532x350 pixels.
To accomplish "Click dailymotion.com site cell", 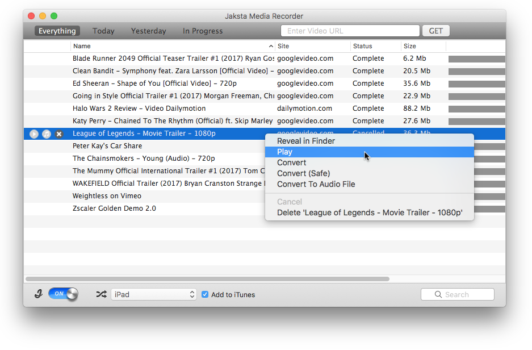I will (x=304, y=109).
